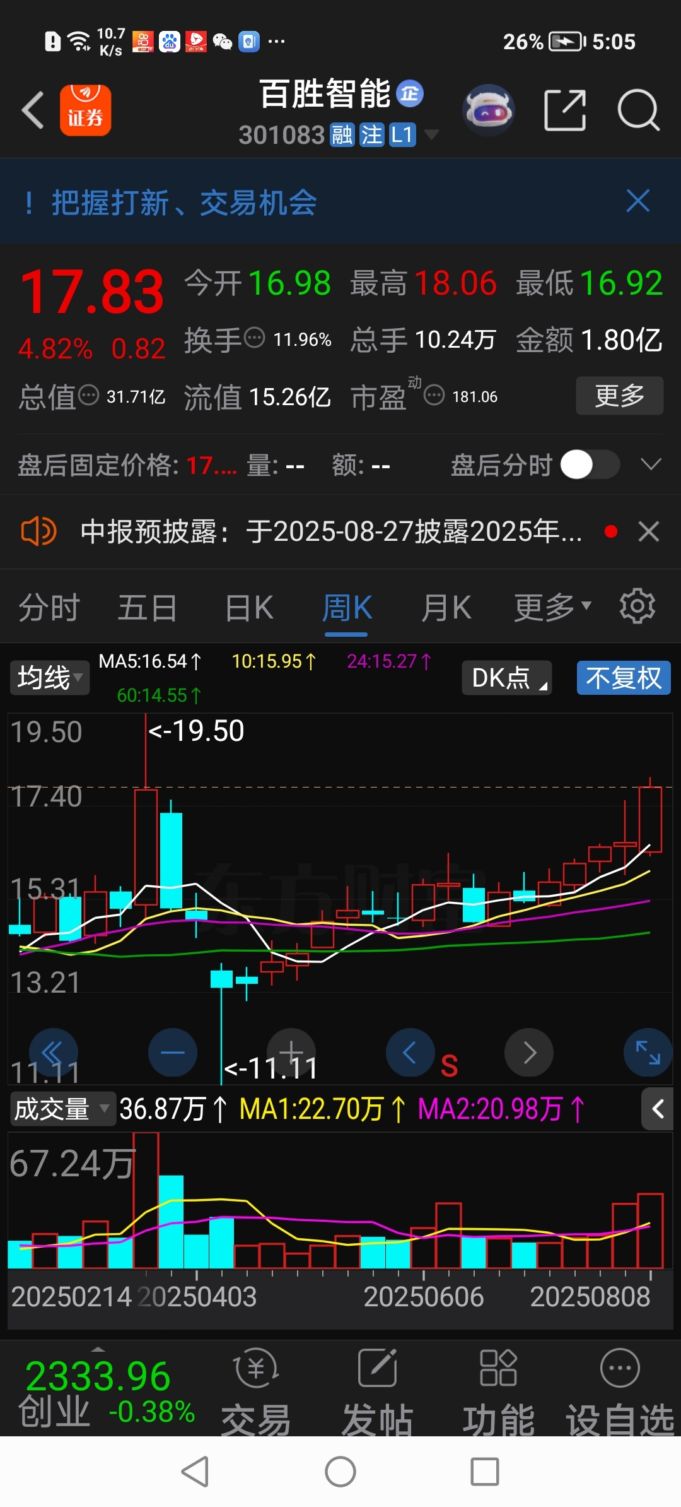Tap the 创业 index ticker 2333.96
The image size is (681, 1507).
pos(98,1376)
